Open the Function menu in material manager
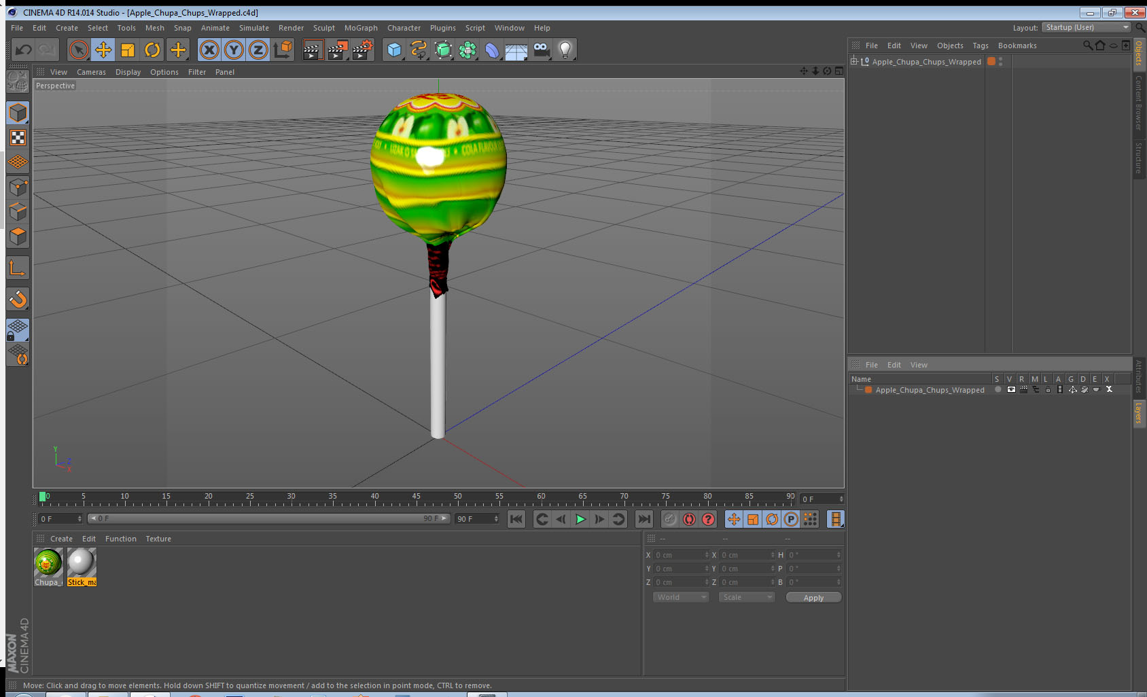1147x697 pixels. (121, 539)
